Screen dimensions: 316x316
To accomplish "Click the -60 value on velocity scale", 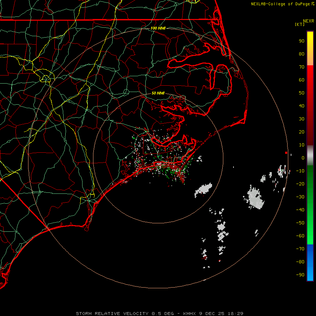I will pos(300,236).
